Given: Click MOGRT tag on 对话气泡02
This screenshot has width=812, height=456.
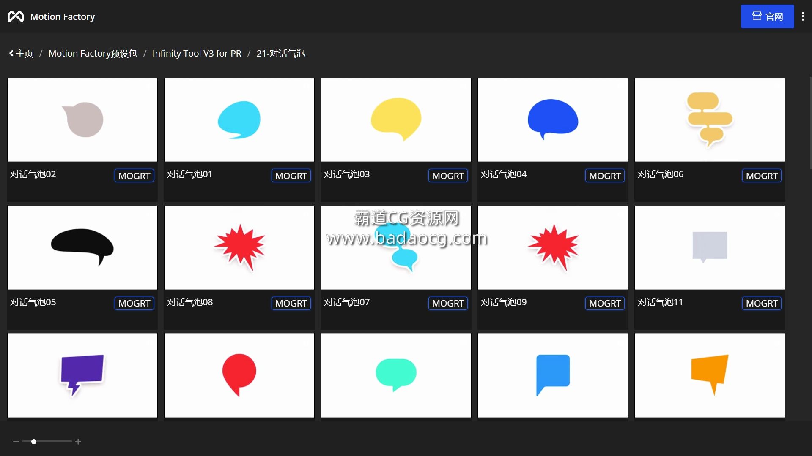Looking at the screenshot, I should [134, 176].
